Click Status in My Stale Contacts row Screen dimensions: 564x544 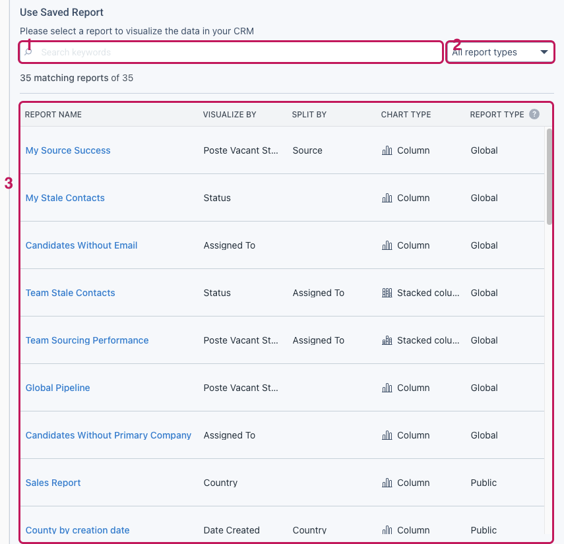(217, 198)
